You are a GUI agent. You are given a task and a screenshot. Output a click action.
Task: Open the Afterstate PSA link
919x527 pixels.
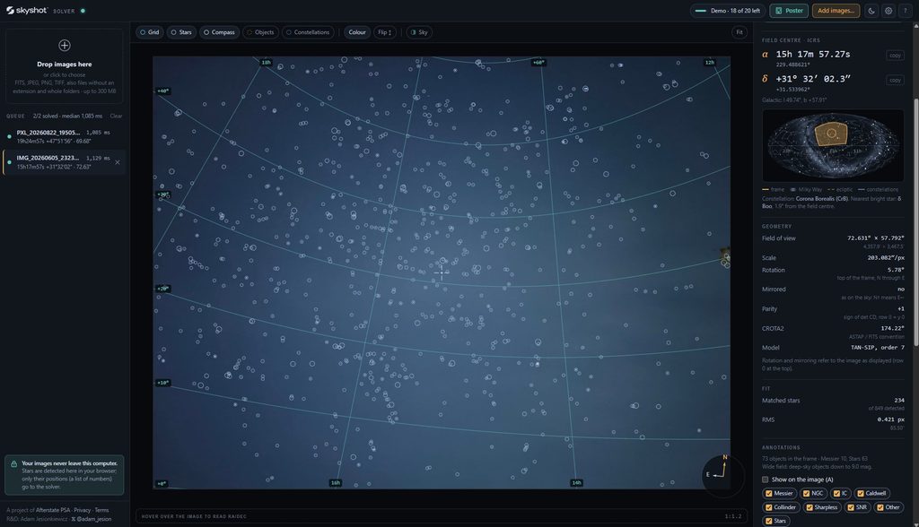coord(53,510)
